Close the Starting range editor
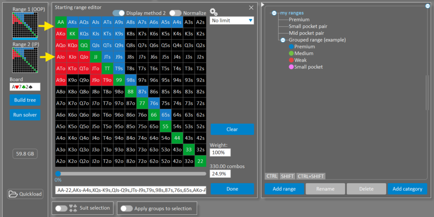 (x=251, y=8)
